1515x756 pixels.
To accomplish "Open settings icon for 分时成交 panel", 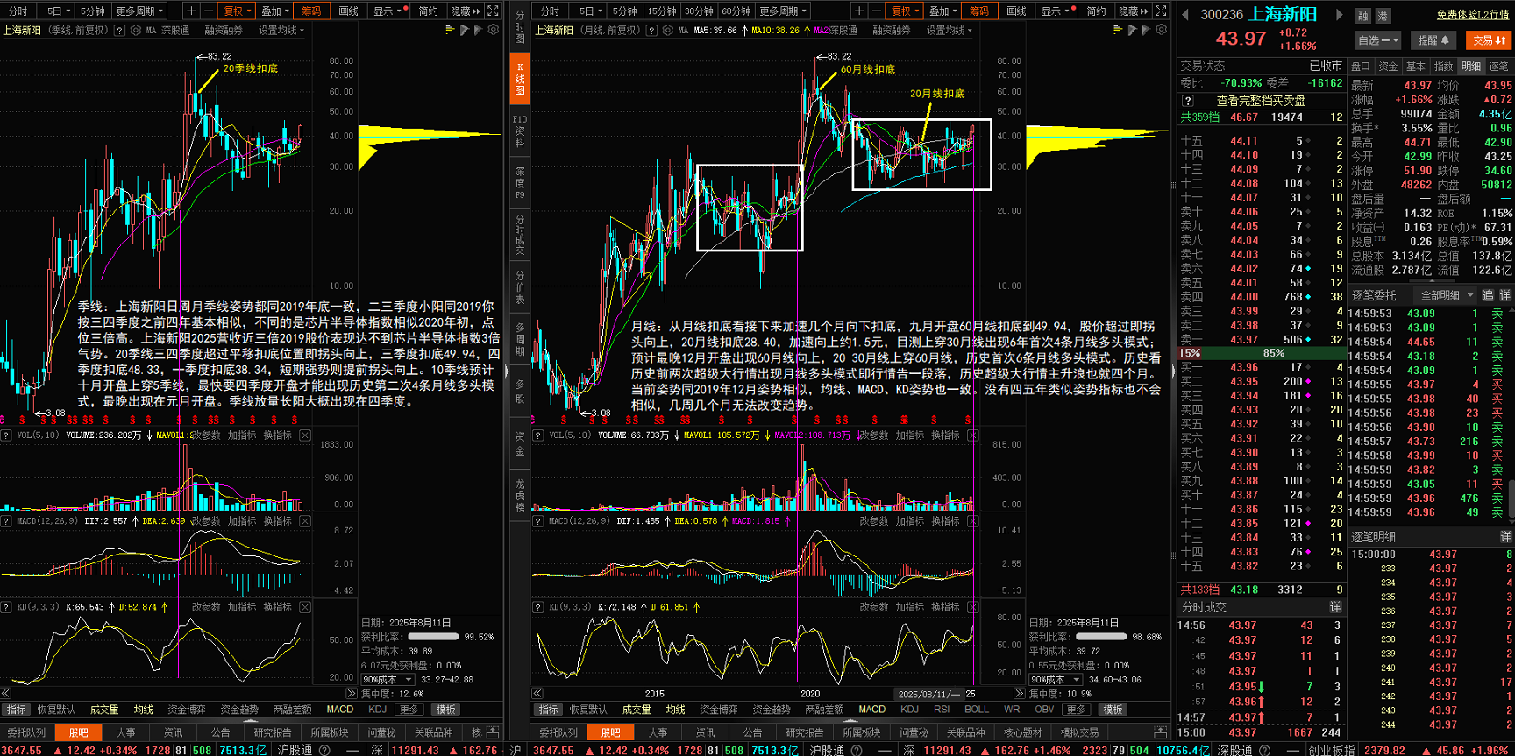I will point(1334,607).
